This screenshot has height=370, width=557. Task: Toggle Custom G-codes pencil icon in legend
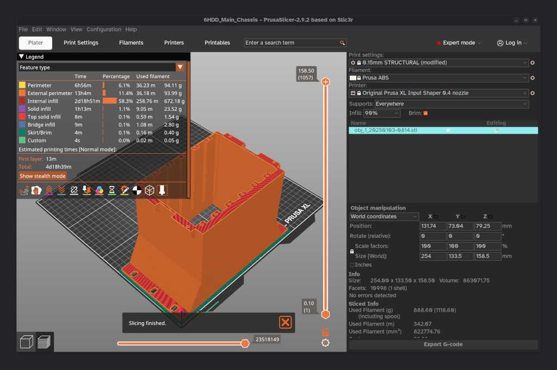click(x=125, y=191)
